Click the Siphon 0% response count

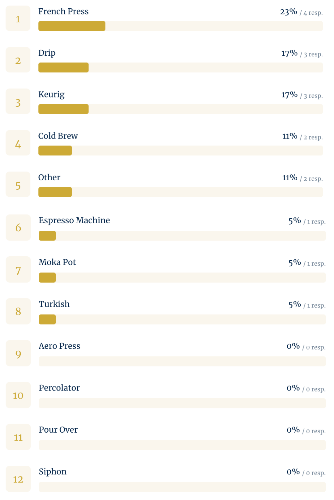tap(306, 472)
